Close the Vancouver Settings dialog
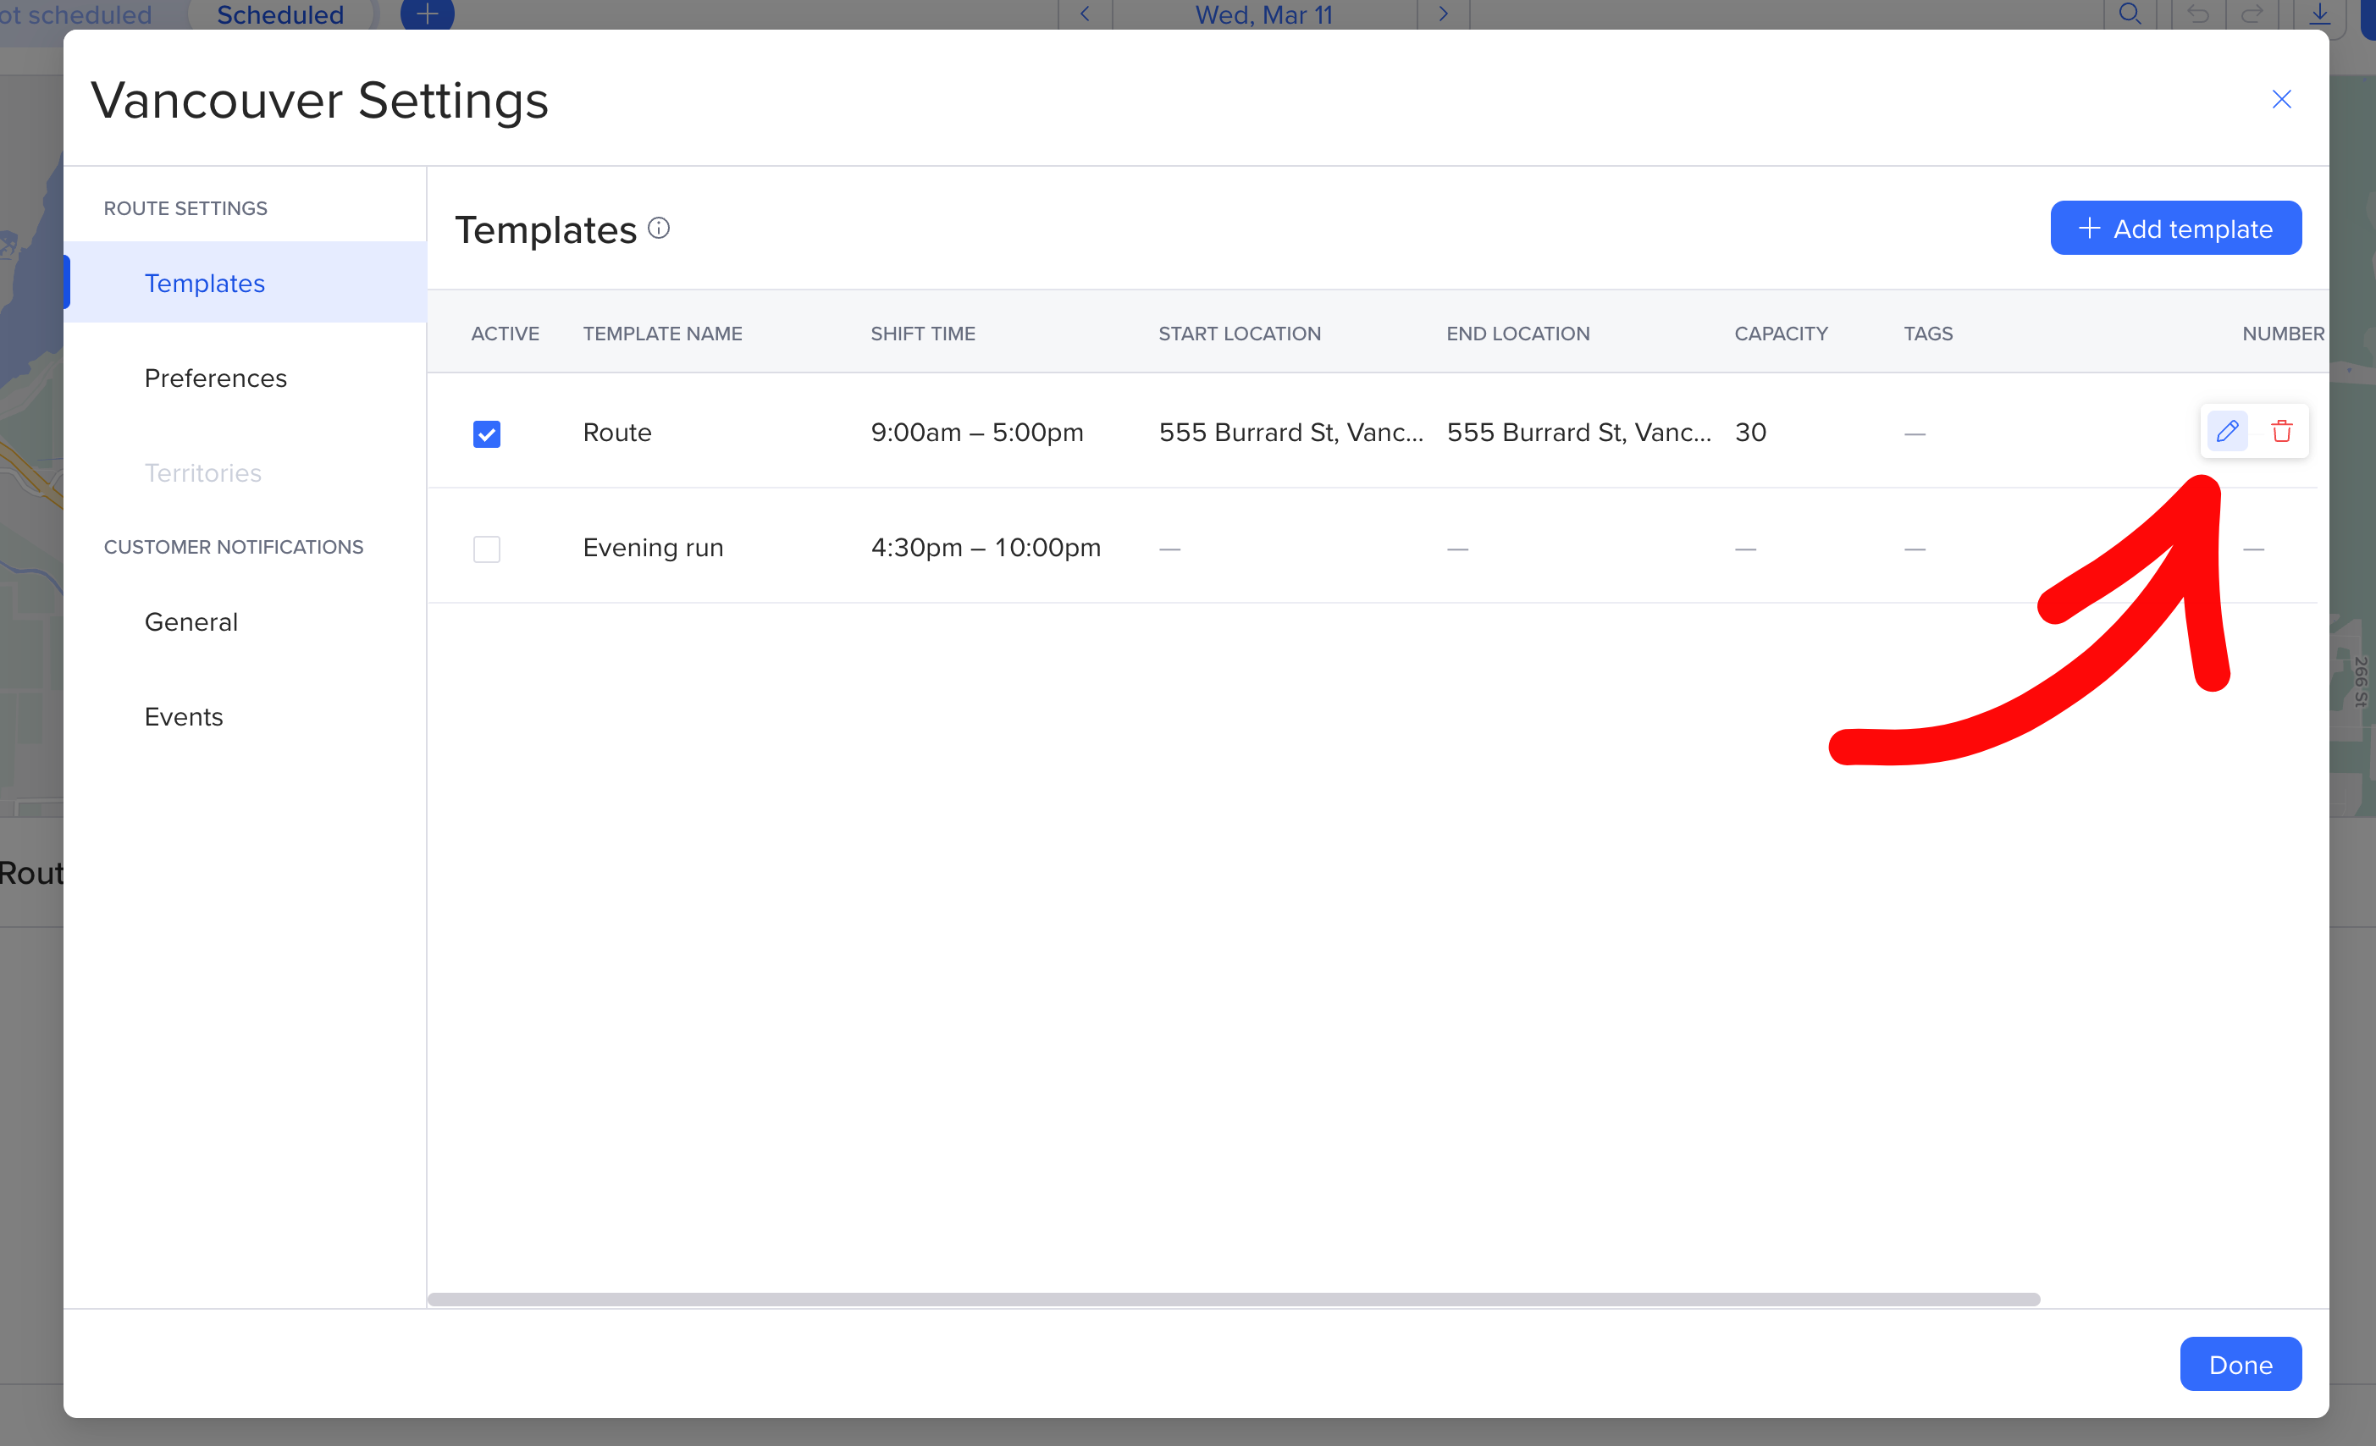The image size is (2376, 1446). tap(2280, 99)
